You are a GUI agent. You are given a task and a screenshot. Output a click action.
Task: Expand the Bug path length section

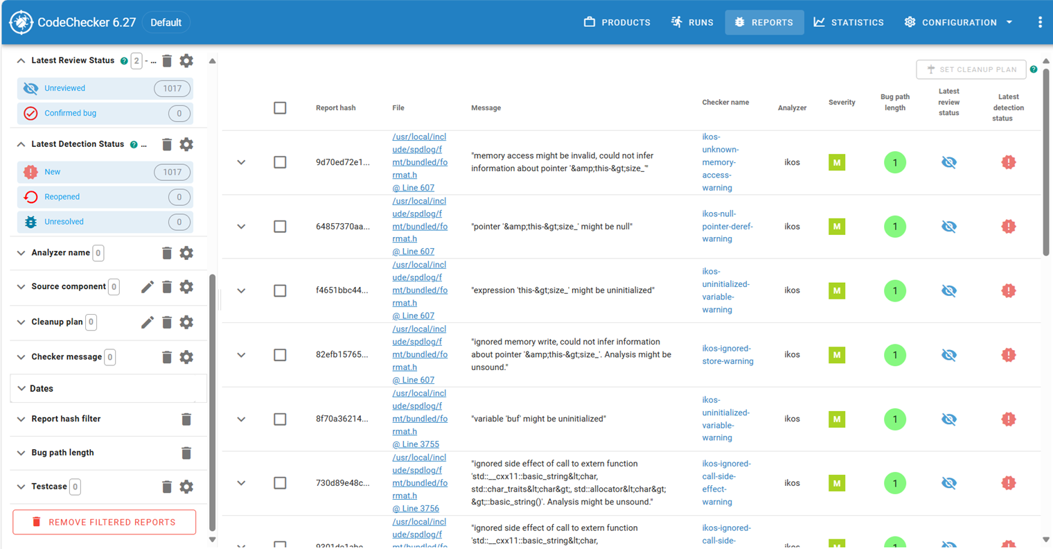tap(21, 453)
